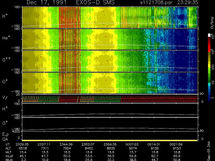The image size is (215, 161).
Task: Click the "InLat" row header
Action: pyautogui.click(x=9, y=156)
